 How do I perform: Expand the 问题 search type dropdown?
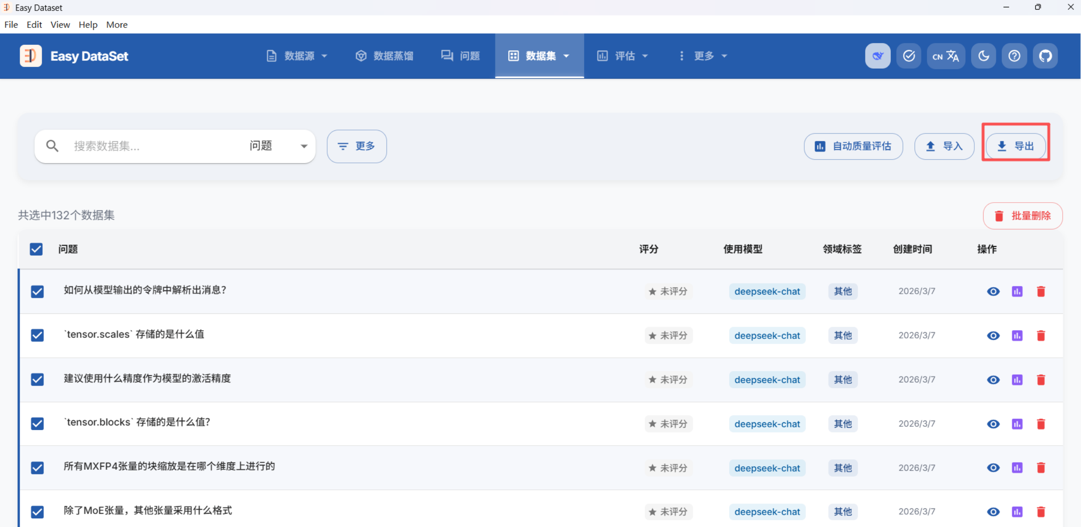click(278, 146)
